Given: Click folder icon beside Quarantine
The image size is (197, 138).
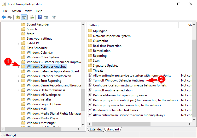Looking at the screenshot, I should (90, 41).
